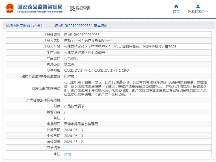Click 结构及组成/主要组成成分 label
This screenshot has width=216, height=162.
(x=41, y=76)
